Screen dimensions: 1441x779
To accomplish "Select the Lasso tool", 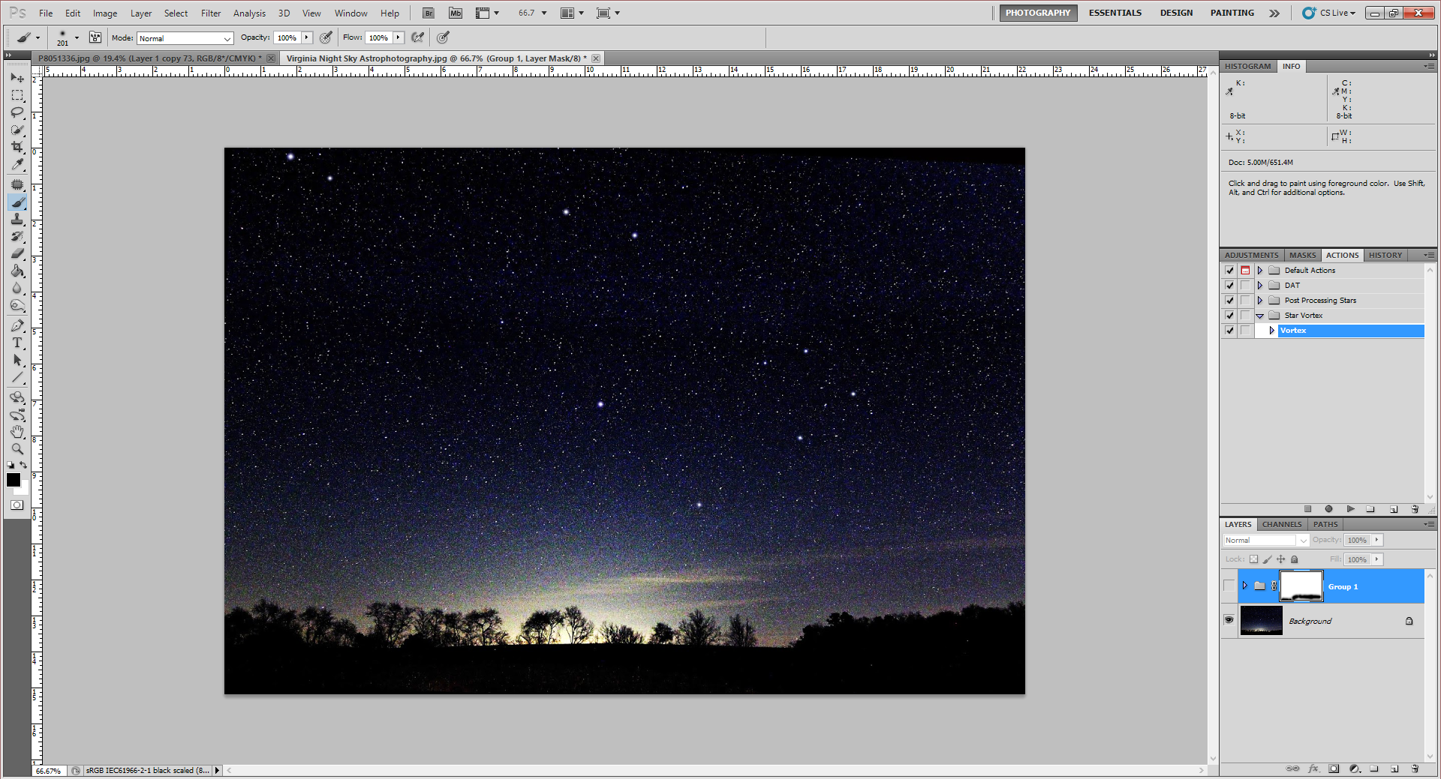I will click(17, 112).
